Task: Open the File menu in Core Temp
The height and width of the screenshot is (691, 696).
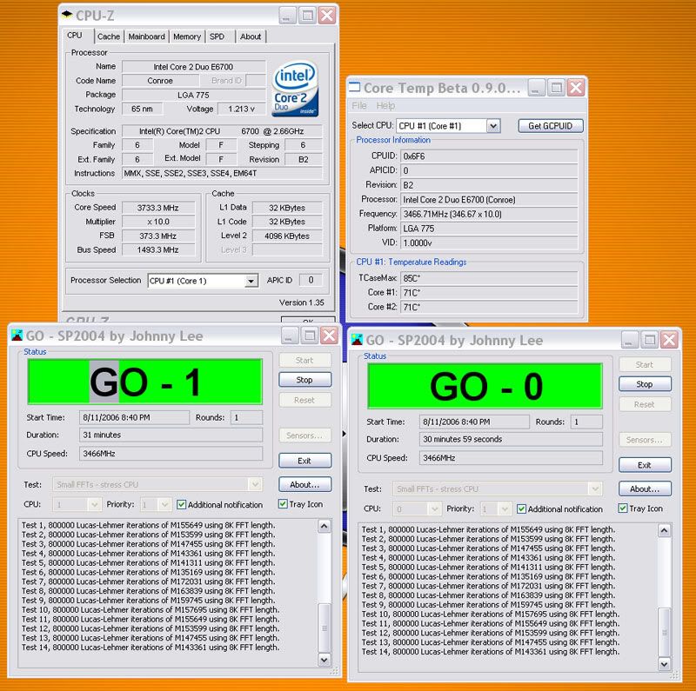Action: (359, 105)
